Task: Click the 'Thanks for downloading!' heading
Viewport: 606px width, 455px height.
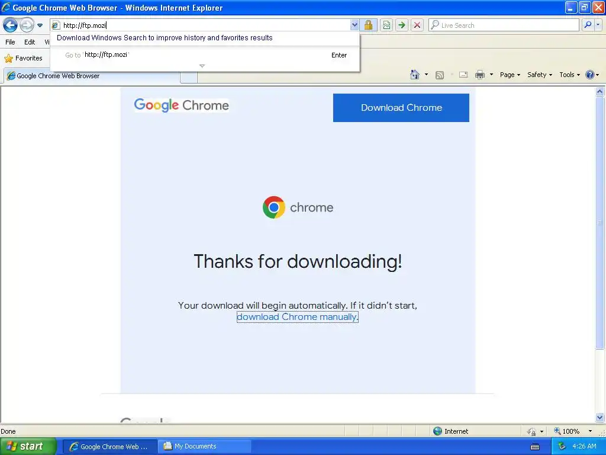Action: tap(298, 261)
